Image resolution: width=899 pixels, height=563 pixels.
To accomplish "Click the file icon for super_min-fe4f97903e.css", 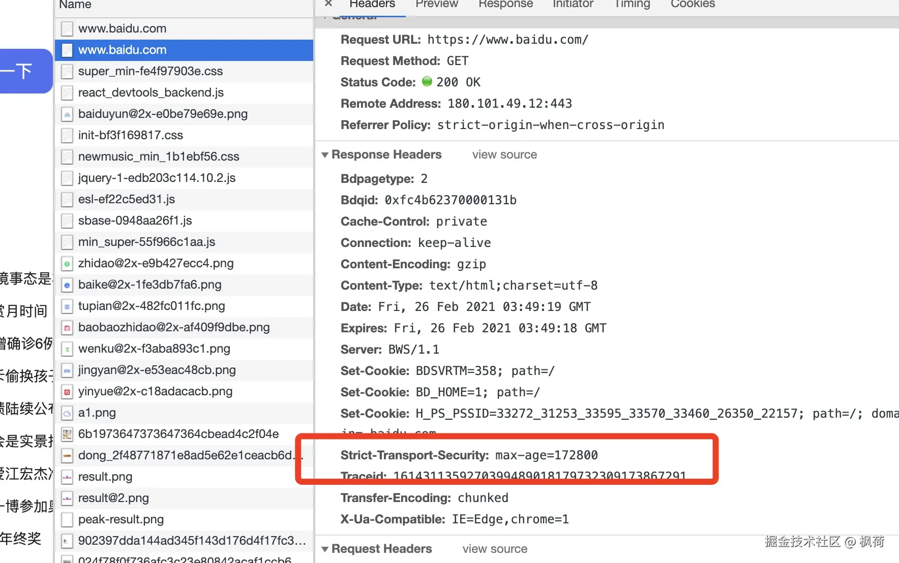I will (67, 71).
